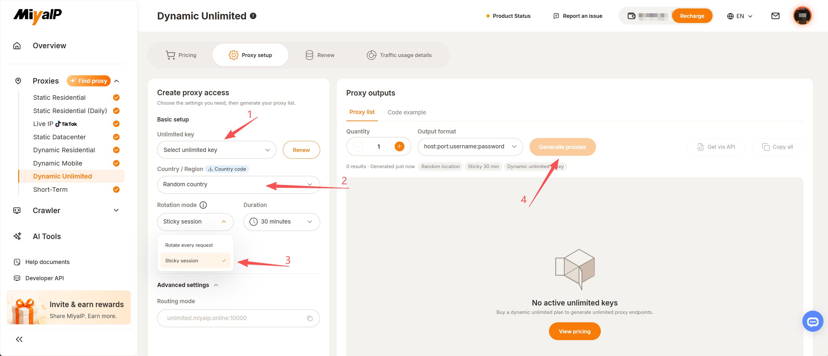Click the Proxies location pin icon
828x356 pixels.
(18, 81)
